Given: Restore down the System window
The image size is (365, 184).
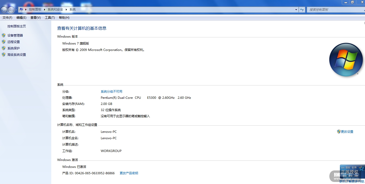Looking at the screenshot, I should click(352, 2).
